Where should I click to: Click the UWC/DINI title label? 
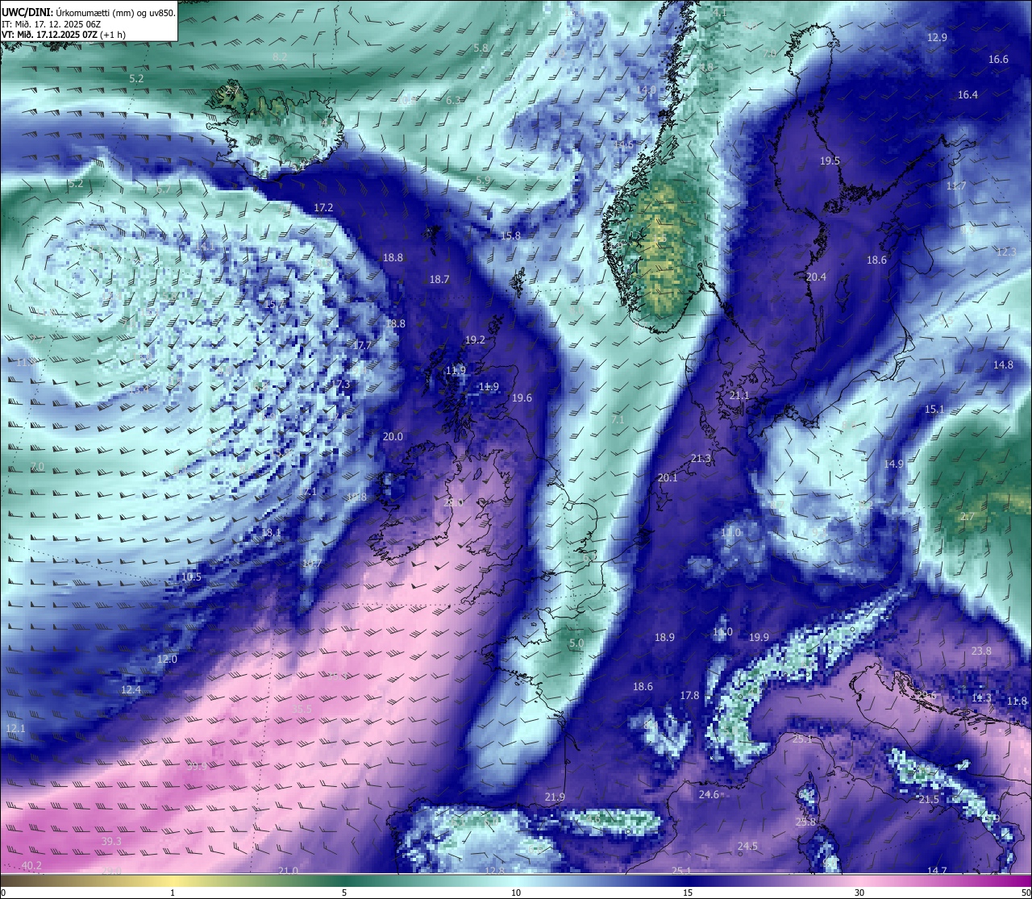click(27, 12)
